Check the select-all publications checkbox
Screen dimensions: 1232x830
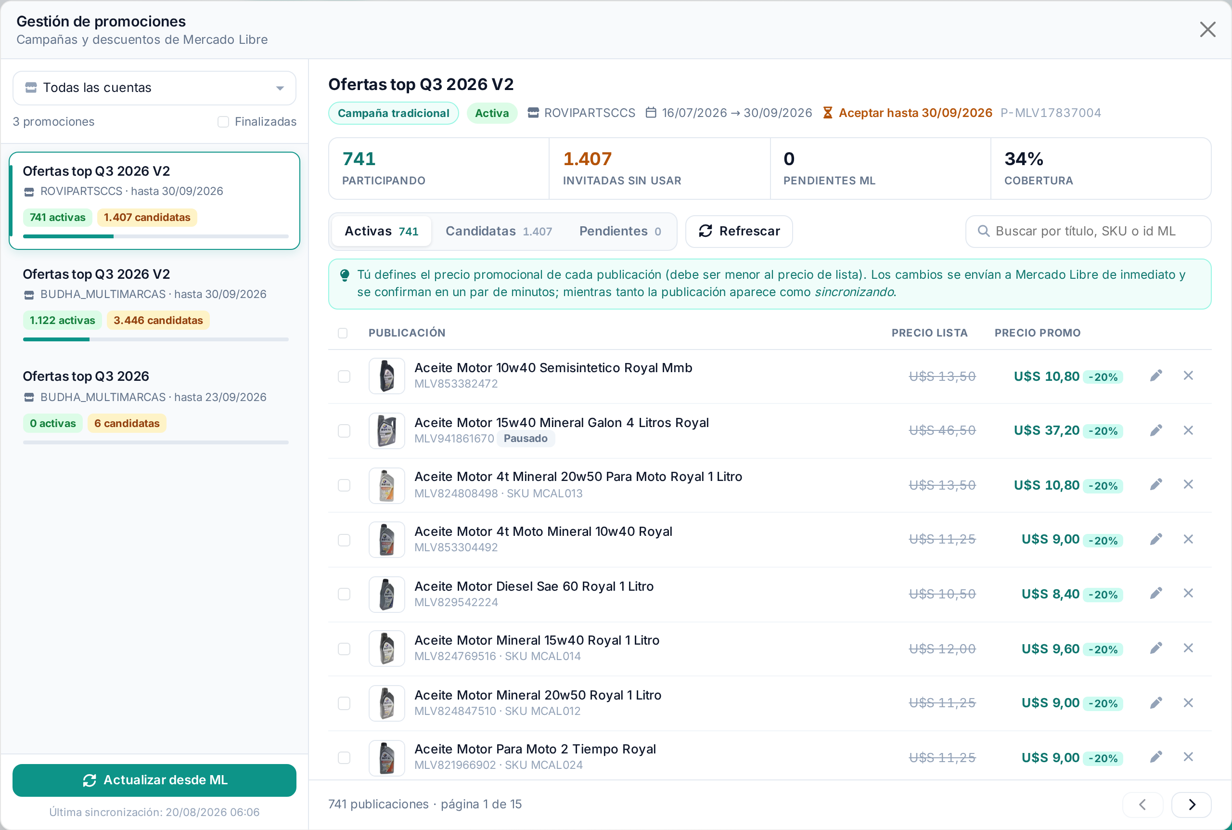coord(343,333)
